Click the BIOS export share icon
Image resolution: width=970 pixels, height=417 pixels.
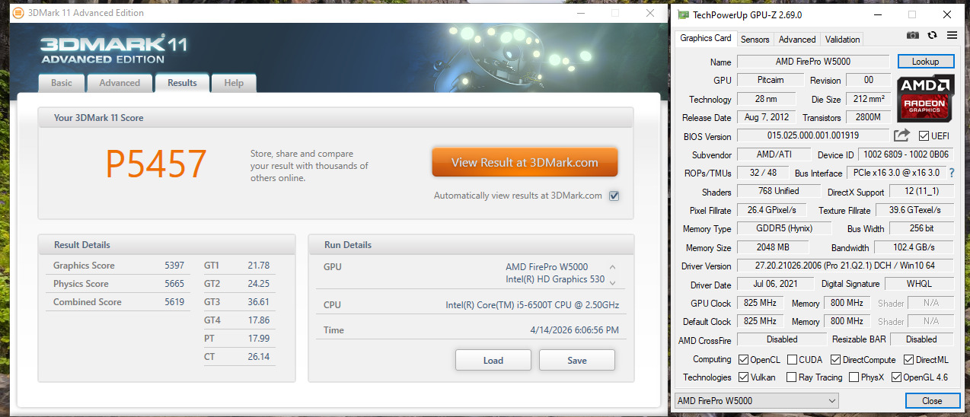[901, 135]
